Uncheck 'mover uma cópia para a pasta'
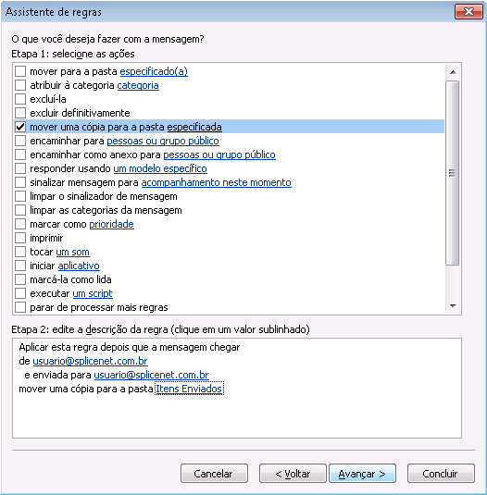487x495 pixels. (20, 127)
